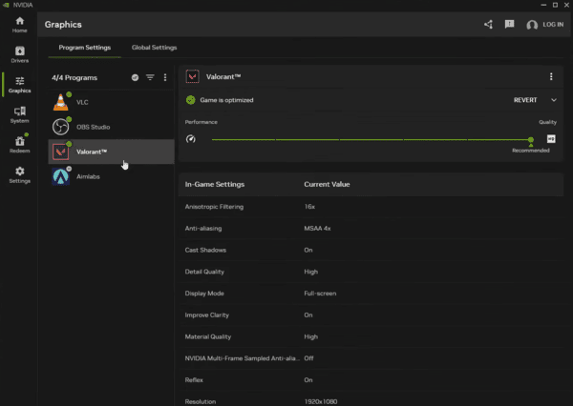Screen dimensions: 573x406
Task: Click the filter icon above program list
Action: pos(150,77)
